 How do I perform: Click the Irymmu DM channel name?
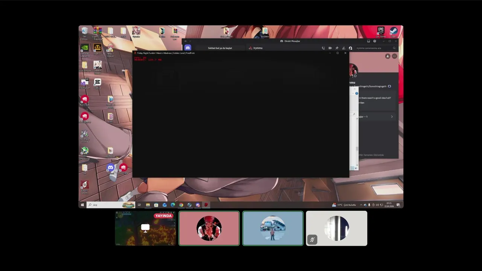258,48
